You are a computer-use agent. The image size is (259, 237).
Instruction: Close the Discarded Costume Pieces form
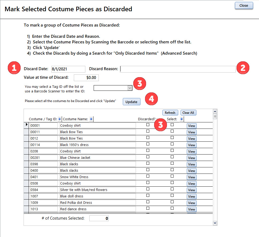(244, 6)
